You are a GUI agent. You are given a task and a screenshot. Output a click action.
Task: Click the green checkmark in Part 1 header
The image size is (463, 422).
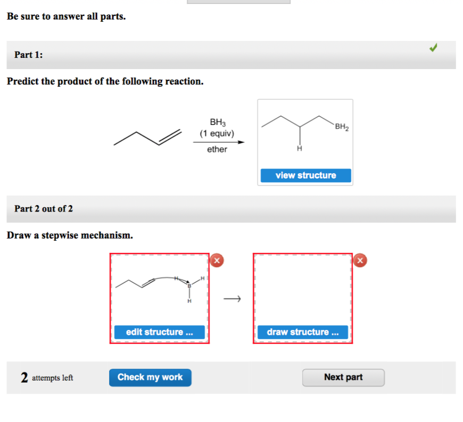[433, 47]
